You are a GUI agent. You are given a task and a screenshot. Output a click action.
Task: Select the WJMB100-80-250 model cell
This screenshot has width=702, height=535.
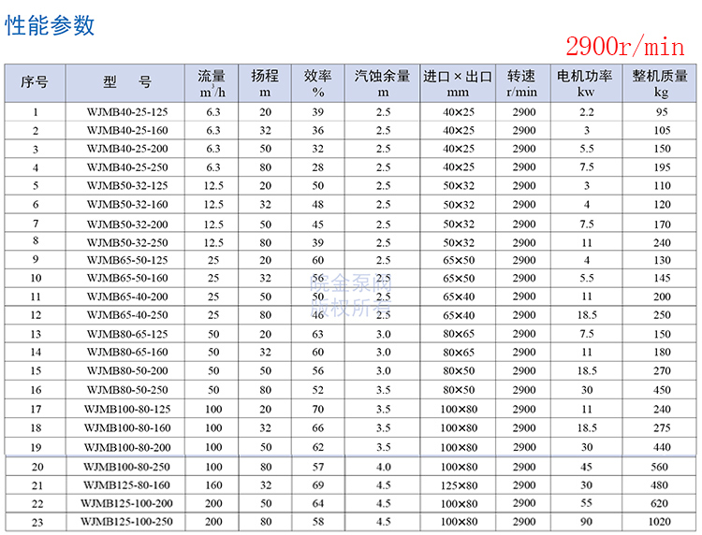tap(127, 467)
